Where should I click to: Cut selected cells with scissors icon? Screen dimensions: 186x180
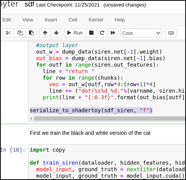pyautogui.click(x=8, y=33)
